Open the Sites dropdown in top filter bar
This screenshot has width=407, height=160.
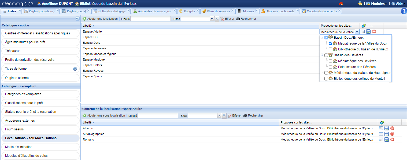pyautogui.click(x=212, y=19)
